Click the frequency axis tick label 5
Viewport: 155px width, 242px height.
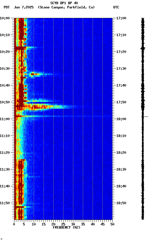24,224
